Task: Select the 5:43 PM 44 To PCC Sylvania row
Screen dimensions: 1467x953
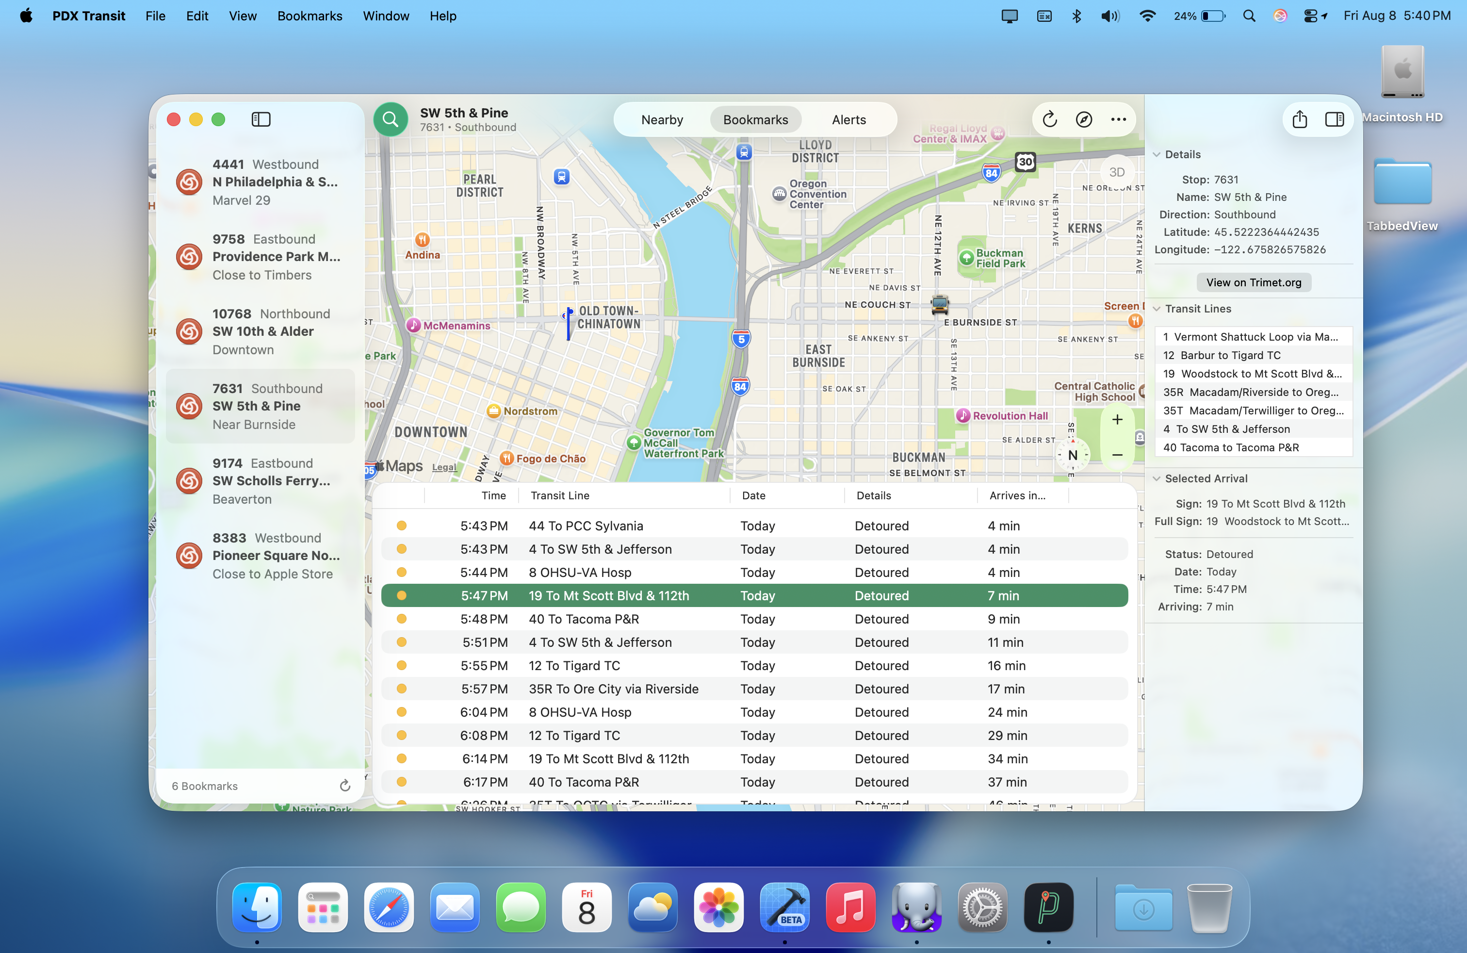Action: [754, 526]
